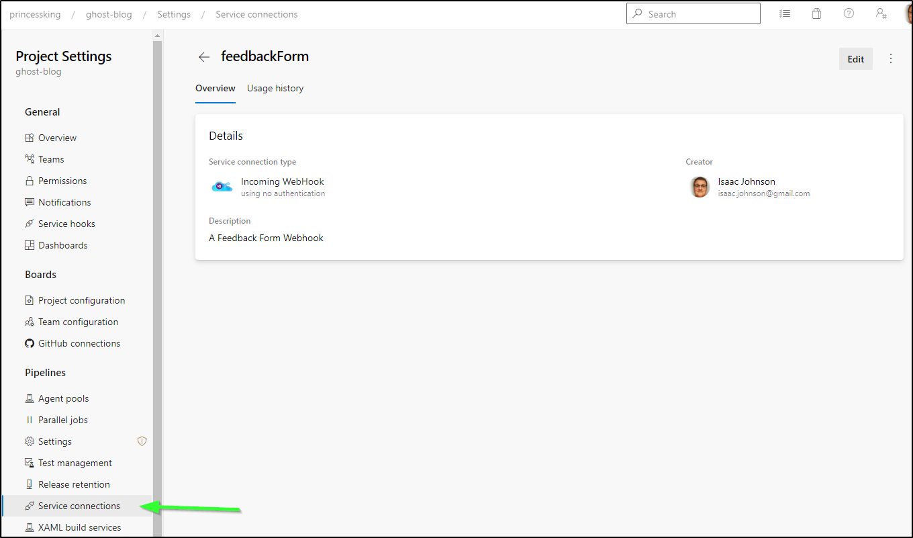This screenshot has width=913, height=538.
Task: Click the Test management icon
Action: pyautogui.click(x=30, y=463)
